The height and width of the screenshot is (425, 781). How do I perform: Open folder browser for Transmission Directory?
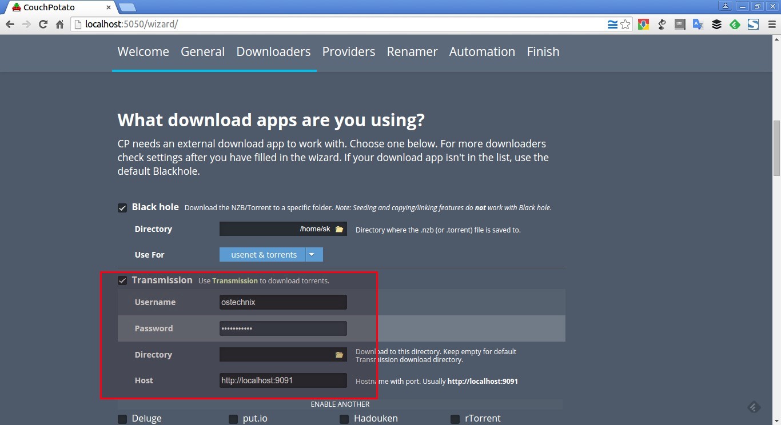[339, 355]
